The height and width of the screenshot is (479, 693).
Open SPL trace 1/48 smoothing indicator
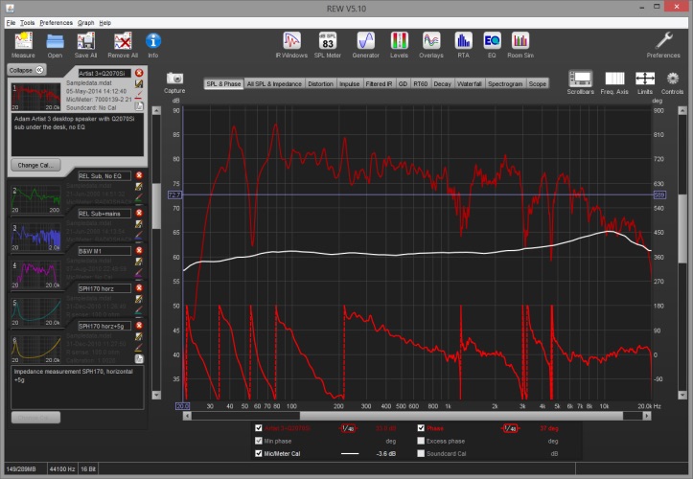pyautogui.click(x=349, y=428)
